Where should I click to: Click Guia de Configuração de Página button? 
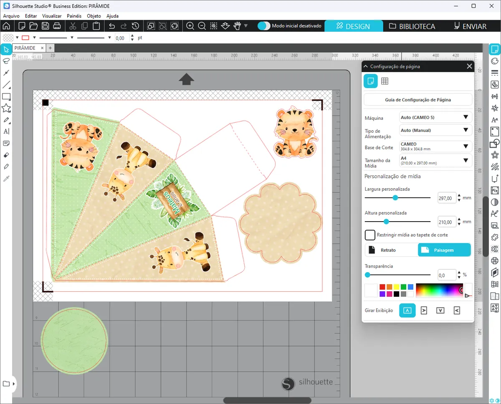point(418,100)
